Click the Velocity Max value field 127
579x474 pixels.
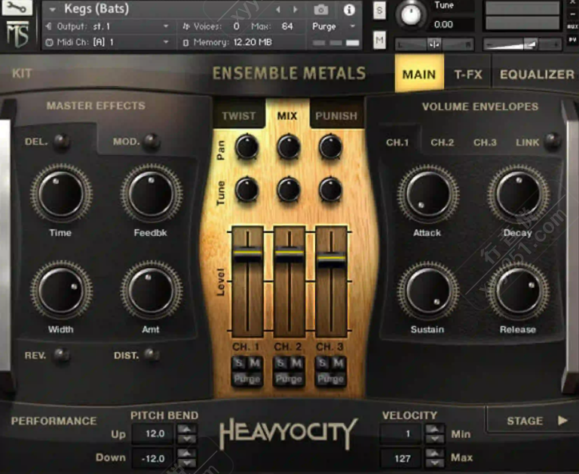point(402,458)
